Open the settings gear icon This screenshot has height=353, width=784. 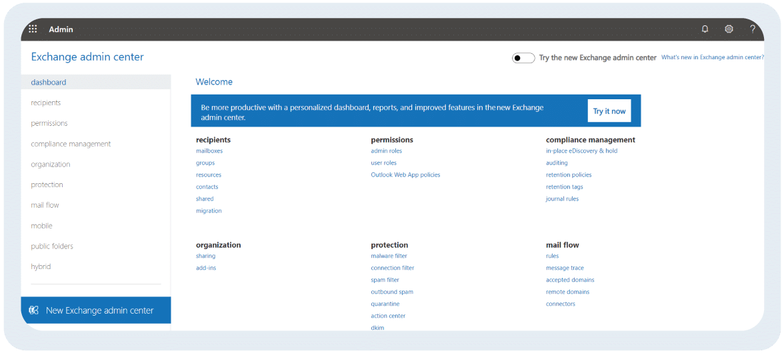coord(729,29)
